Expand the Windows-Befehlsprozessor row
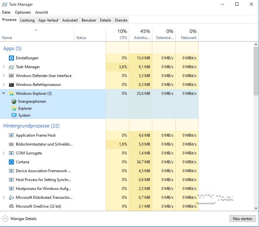 pyautogui.click(x=3, y=85)
